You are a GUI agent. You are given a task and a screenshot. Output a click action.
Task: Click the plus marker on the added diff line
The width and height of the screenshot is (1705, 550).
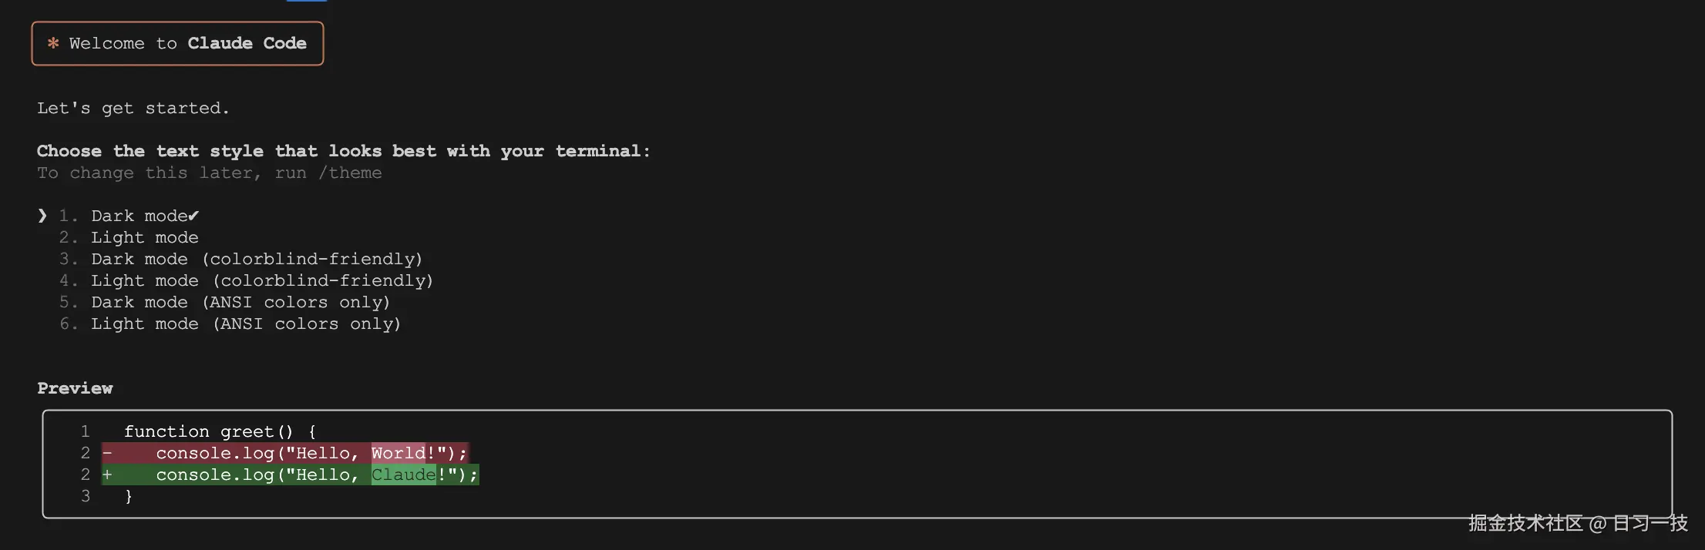pos(108,475)
